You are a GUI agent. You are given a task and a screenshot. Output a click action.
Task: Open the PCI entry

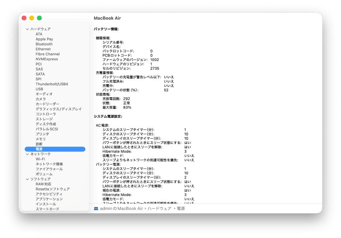(x=39, y=64)
